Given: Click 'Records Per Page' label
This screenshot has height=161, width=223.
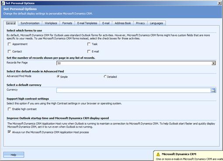Looking at the screenshot, I should 17,63.
